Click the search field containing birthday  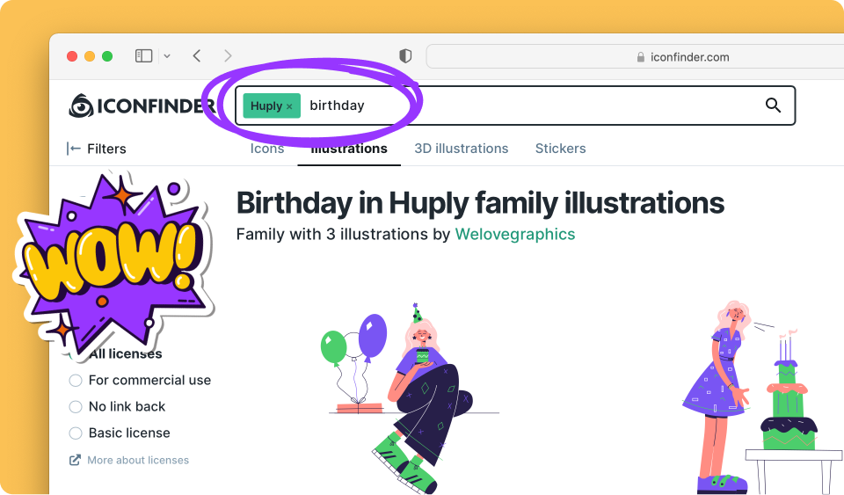tap(527, 106)
